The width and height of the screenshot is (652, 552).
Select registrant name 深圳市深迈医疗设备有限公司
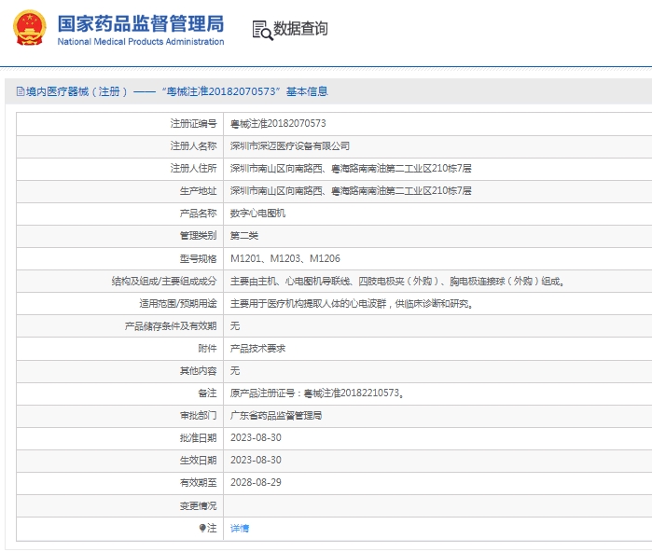(x=290, y=145)
